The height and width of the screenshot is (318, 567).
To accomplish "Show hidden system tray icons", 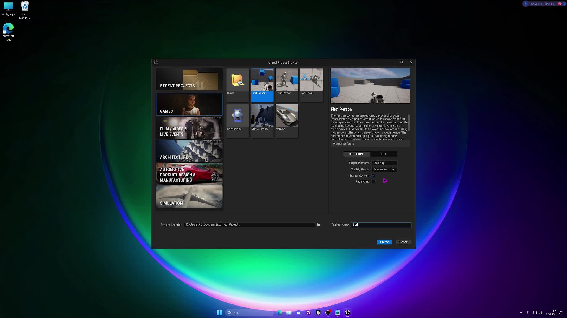I will [x=521, y=313].
